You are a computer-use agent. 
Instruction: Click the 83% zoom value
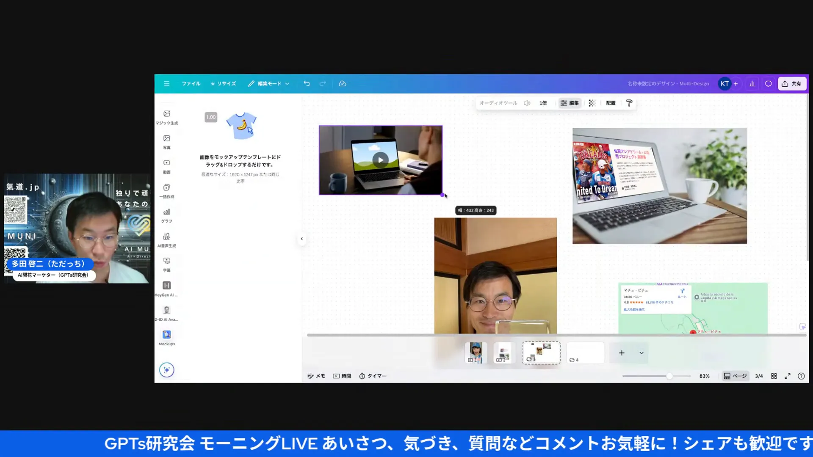(x=704, y=376)
